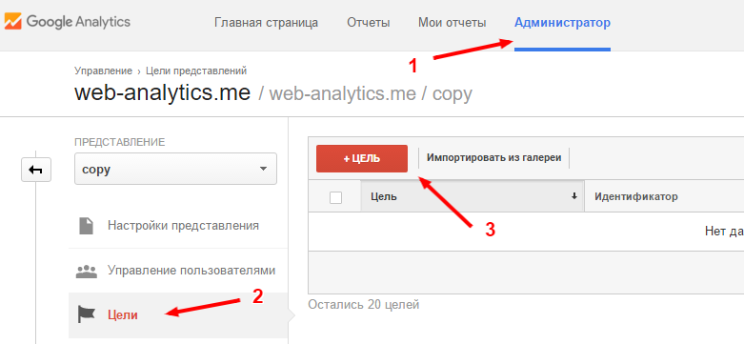Viewport: 744px width, 344px height.
Task: Click the Осталось 20 целей text
Action: click(x=364, y=304)
